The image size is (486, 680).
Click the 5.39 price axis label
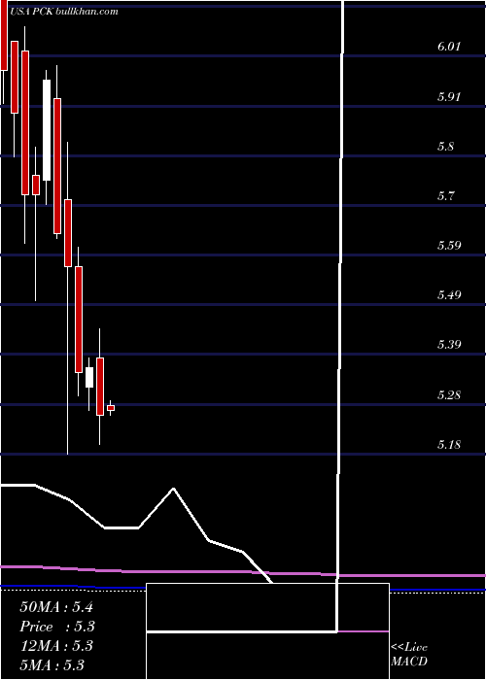(x=448, y=345)
